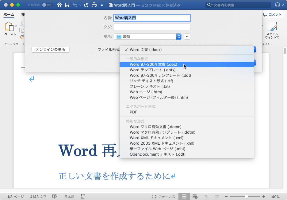Viewport: 287px width, 200px height.
Task: Select Word テンプレート (.dotx) format
Action: click(187, 70)
